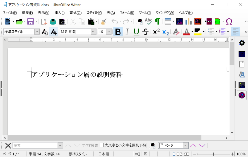Toggle strikethrough formatting

145,32
